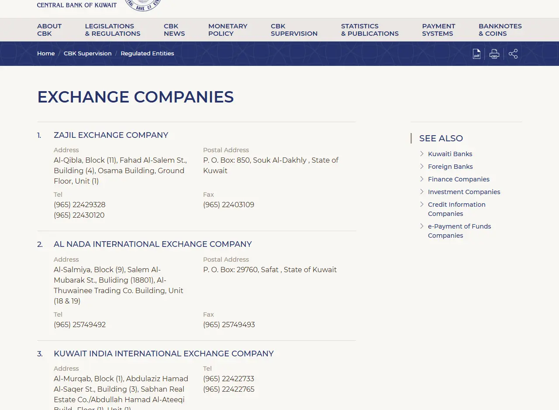Open Statistics & Publications menu
This screenshot has height=410, width=559.
(x=370, y=30)
